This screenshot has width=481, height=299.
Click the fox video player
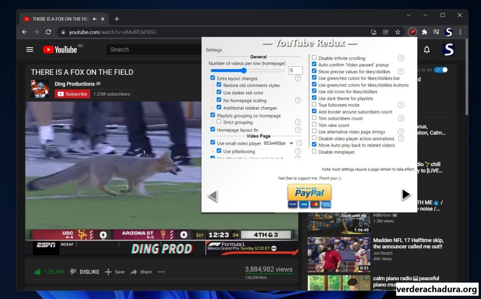pyautogui.click(x=162, y=179)
